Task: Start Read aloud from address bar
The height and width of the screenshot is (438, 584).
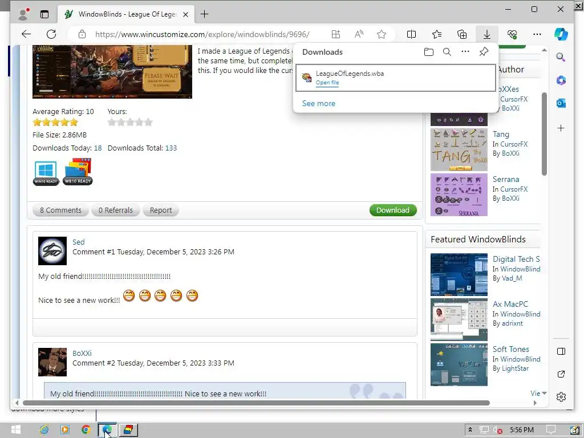Action: 359,34
